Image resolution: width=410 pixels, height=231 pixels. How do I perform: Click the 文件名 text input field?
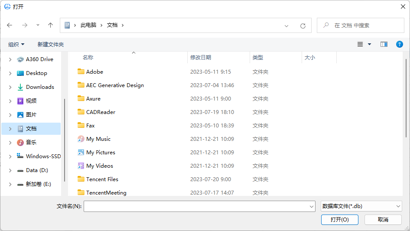pos(196,207)
